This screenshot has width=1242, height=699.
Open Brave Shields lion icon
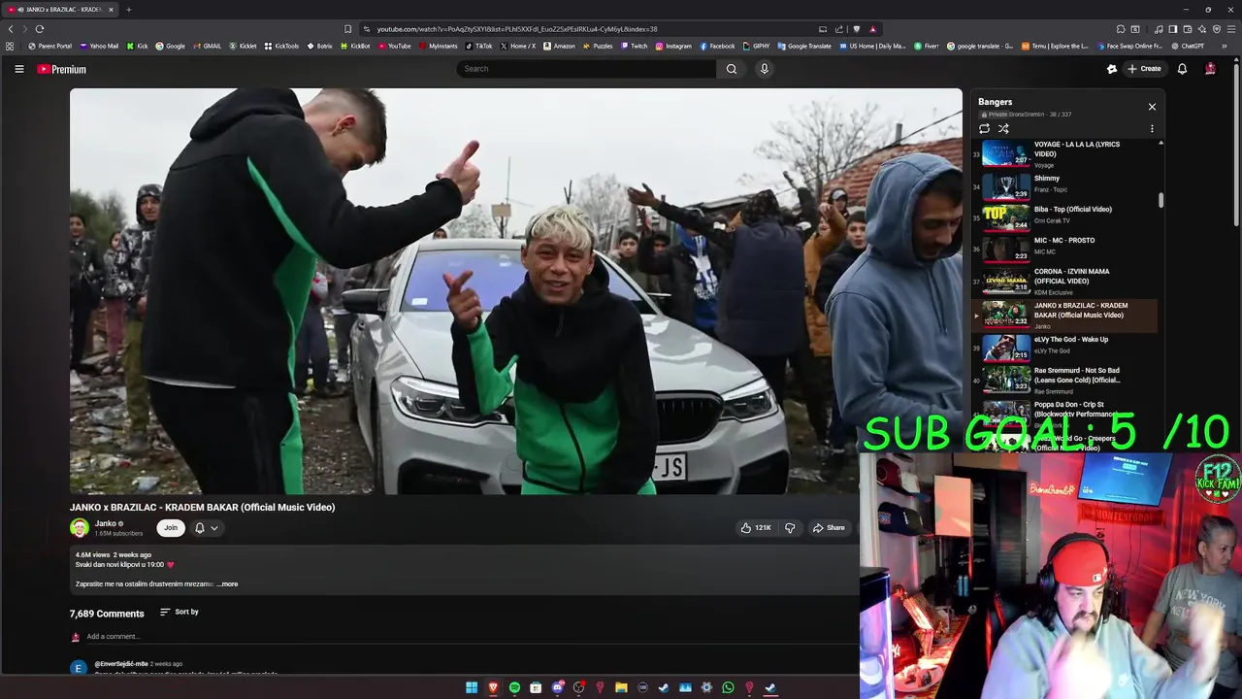click(856, 29)
